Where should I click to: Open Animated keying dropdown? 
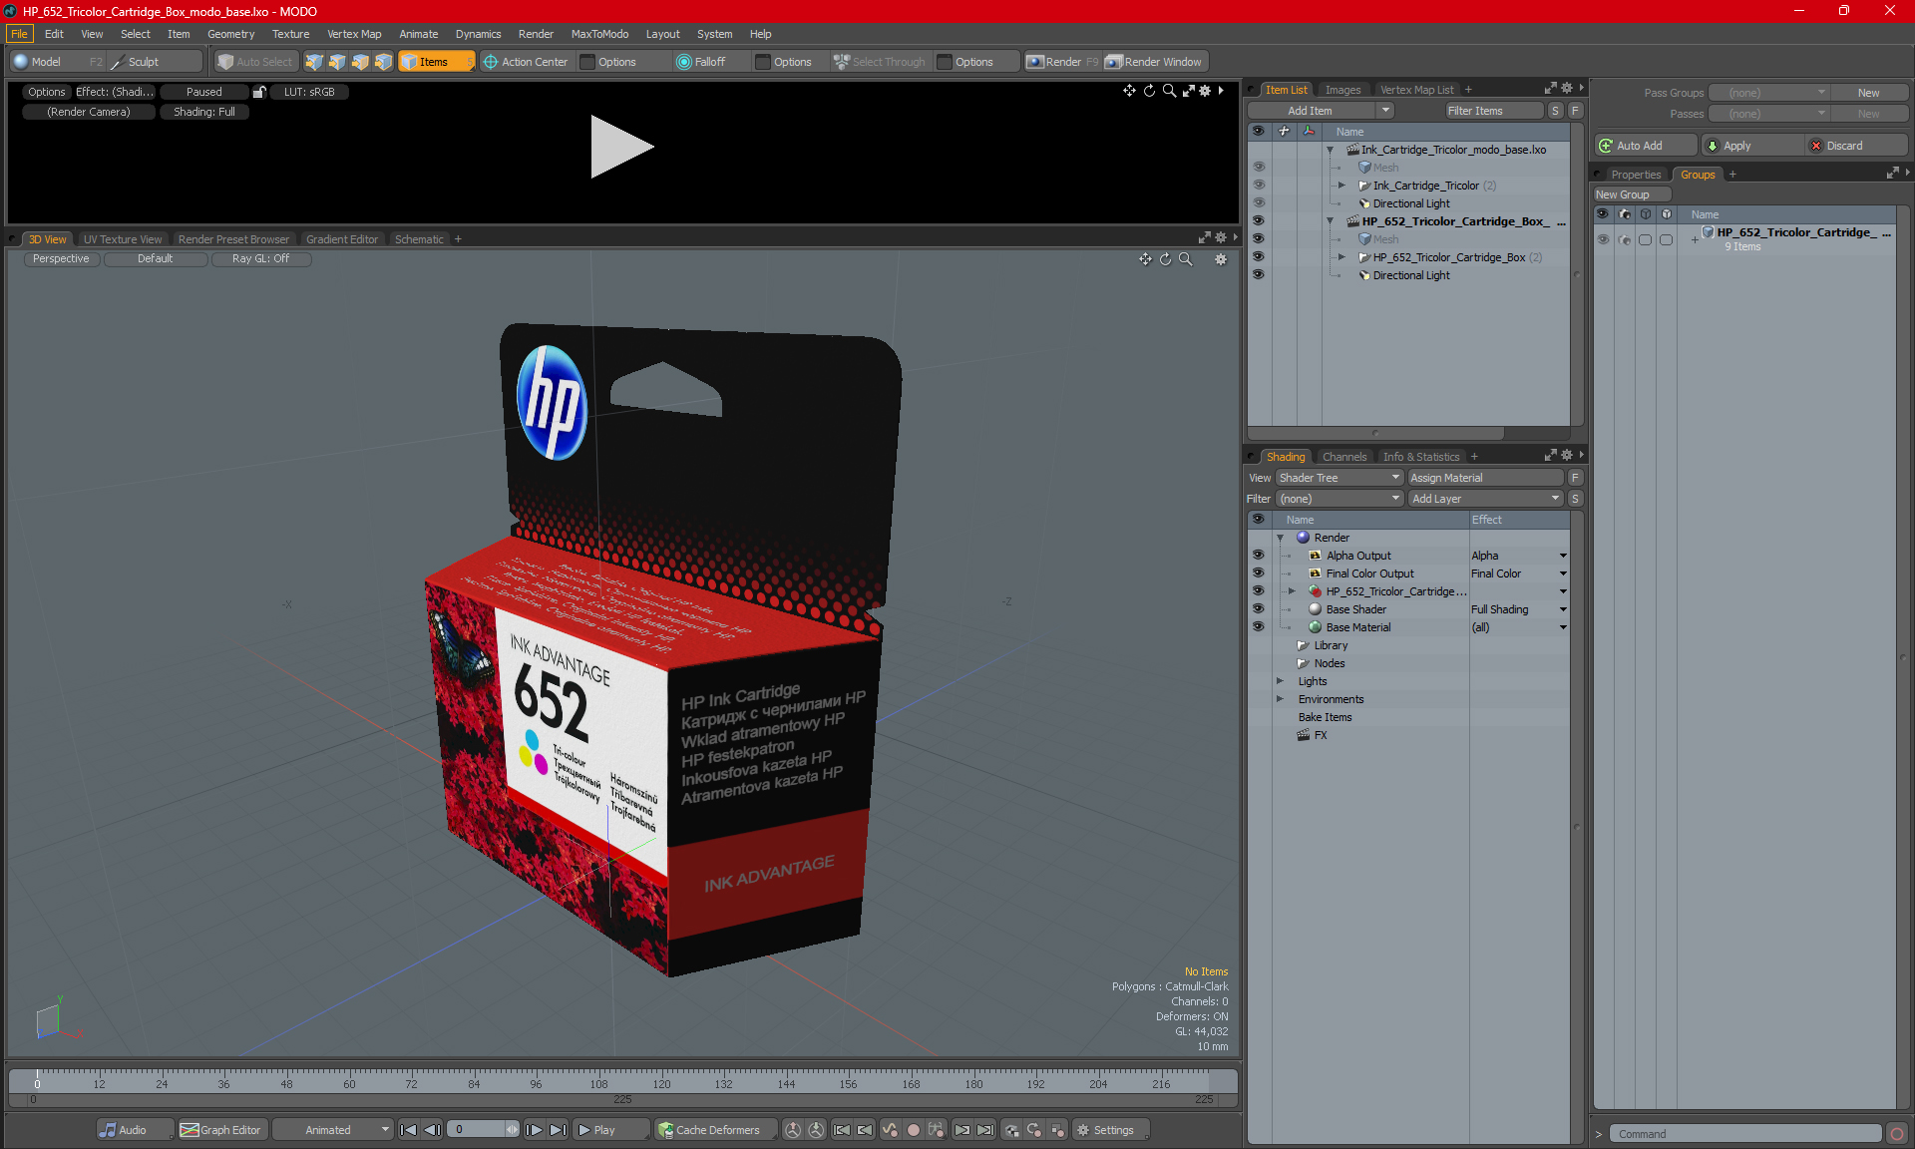click(333, 1130)
